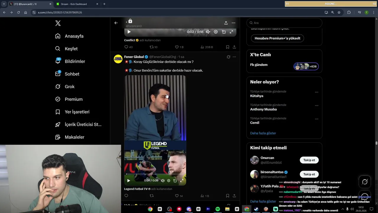
Task: Like the post with 1 B likes
Action: click(179, 47)
